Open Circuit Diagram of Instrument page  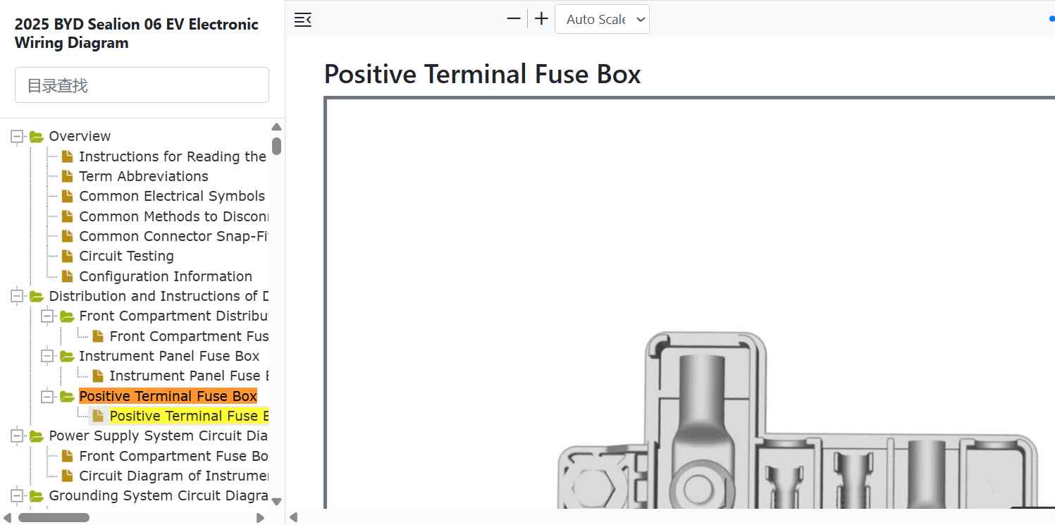(173, 476)
